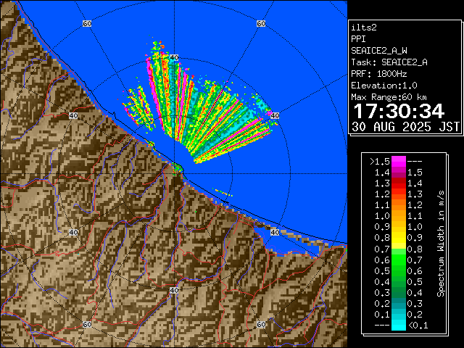Viewport: 464px width, 348px height.
Task: Click the Task: SEAICE2_A line
Action: coord(389,62)
